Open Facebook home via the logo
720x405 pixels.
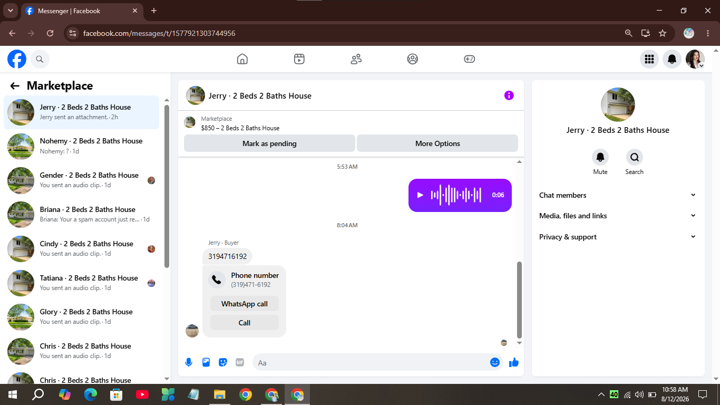(17, 59)
